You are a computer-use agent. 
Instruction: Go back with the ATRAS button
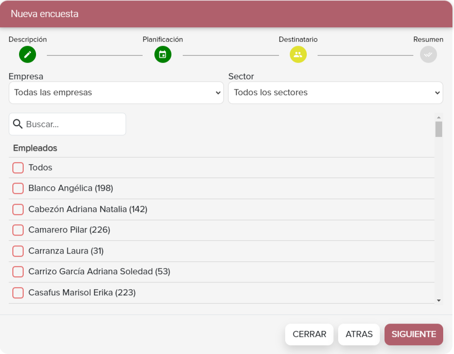[x=359, y=334]
